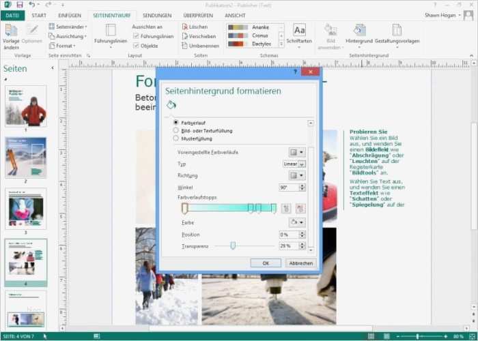Click the Redo arrow icon
The width and height of the screenshot is (478, 341).
(x=48, y=5)
